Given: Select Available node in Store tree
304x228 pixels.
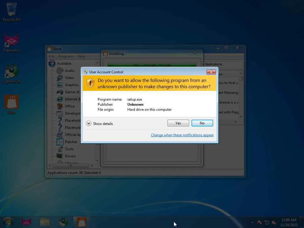Looking at the screenshot, I should [x=64, y=64].
